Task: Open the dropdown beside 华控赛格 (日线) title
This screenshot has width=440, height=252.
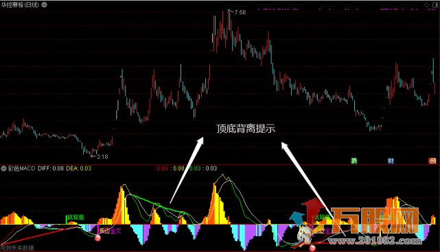Action: pos(45,5)
